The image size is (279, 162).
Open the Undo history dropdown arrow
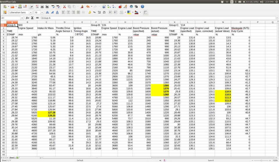click(91, 7)
